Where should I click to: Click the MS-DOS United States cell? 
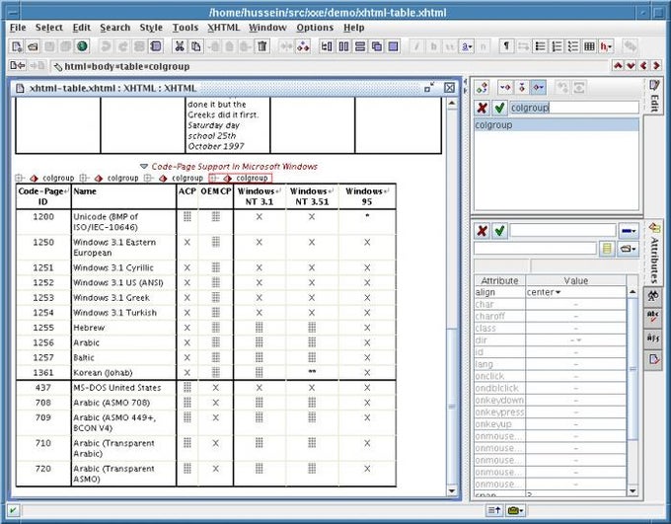123,388
